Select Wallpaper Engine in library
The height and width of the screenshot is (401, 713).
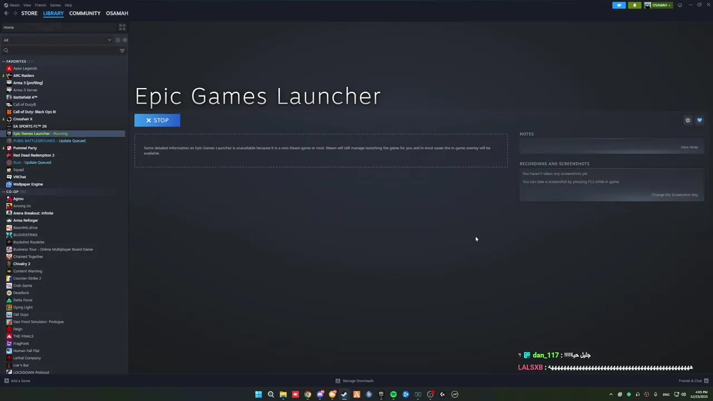(28, 184)
